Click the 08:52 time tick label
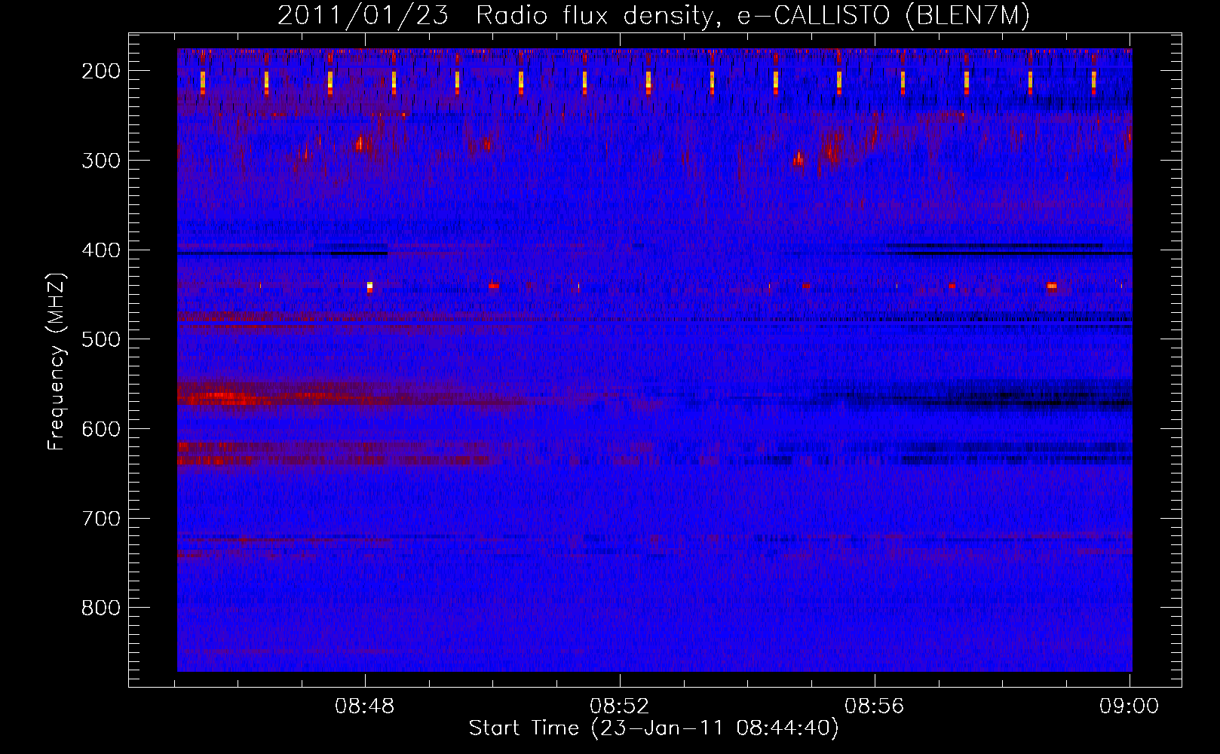 click(619, 706)
